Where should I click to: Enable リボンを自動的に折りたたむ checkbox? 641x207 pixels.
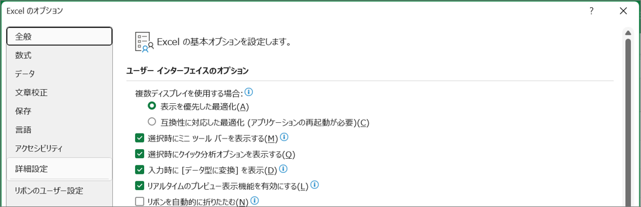(140, 201)
